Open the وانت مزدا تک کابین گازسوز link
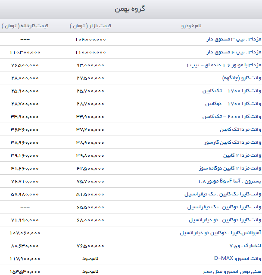Image resolution: width=262 pixels, height=275 pixels. pos(233,142)
